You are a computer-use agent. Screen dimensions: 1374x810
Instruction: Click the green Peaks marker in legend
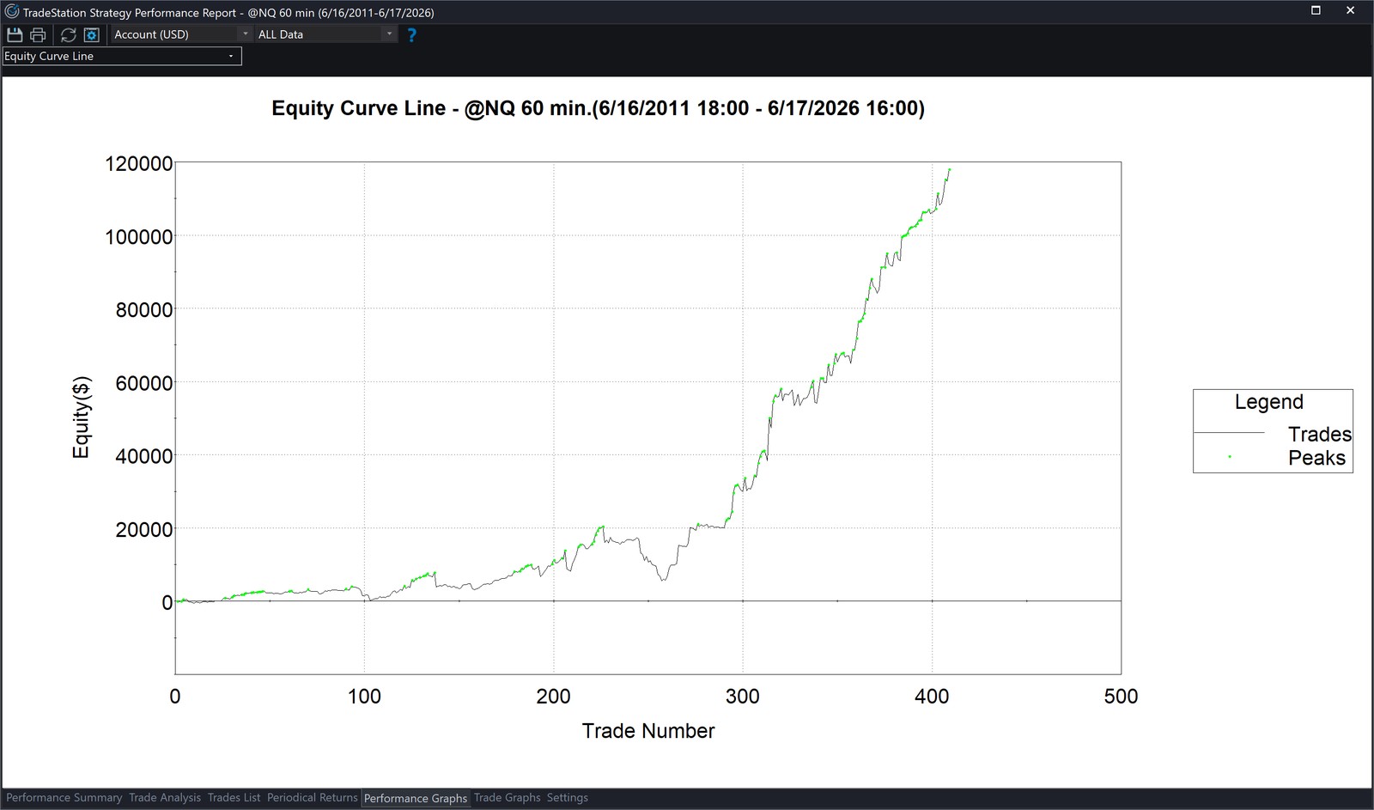coord(1230,457)
